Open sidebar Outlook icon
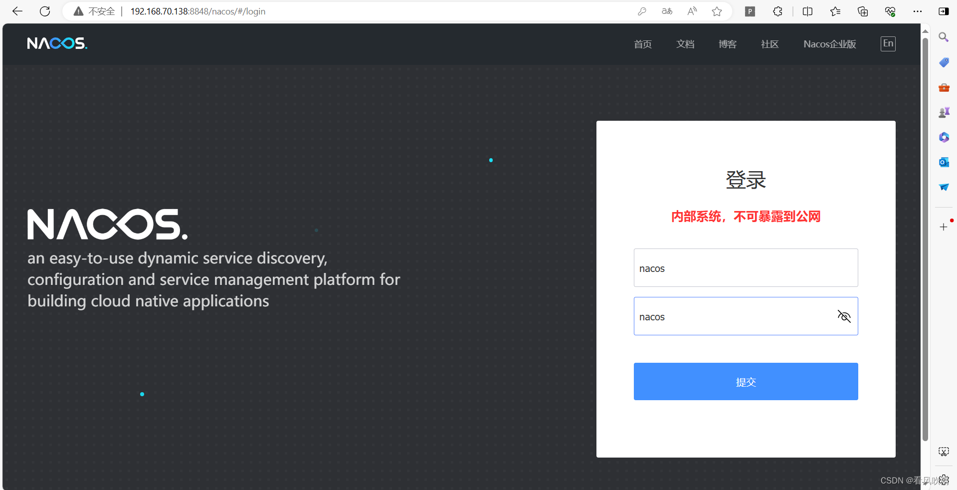Screen dimensions: 957x490 point(944,162)
